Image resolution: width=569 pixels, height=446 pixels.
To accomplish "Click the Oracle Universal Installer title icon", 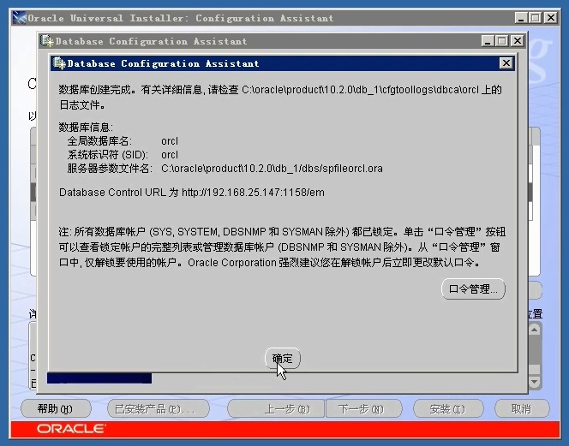I will 19,18.
